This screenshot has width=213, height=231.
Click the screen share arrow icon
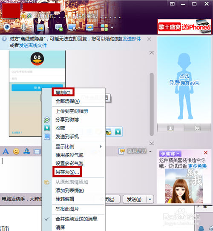tap(90, 28)
